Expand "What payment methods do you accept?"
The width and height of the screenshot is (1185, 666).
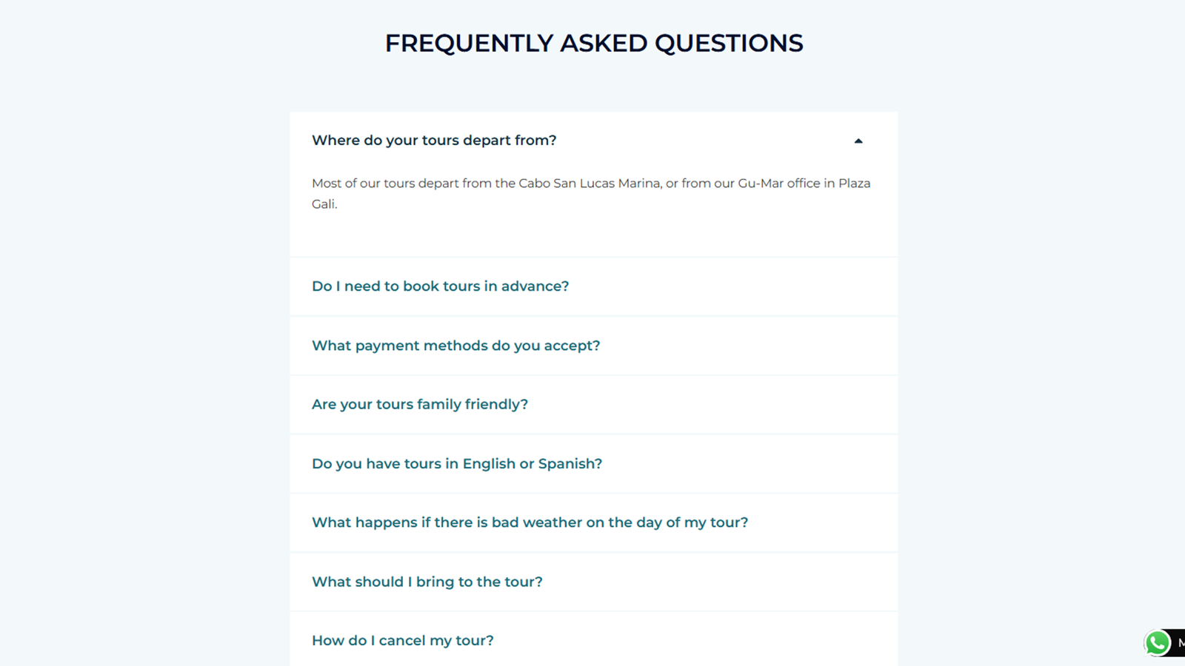(455, 346)
